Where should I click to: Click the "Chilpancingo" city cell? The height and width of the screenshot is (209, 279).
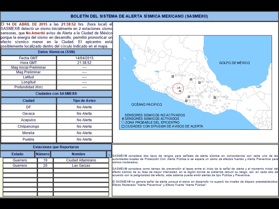point(28,126)
